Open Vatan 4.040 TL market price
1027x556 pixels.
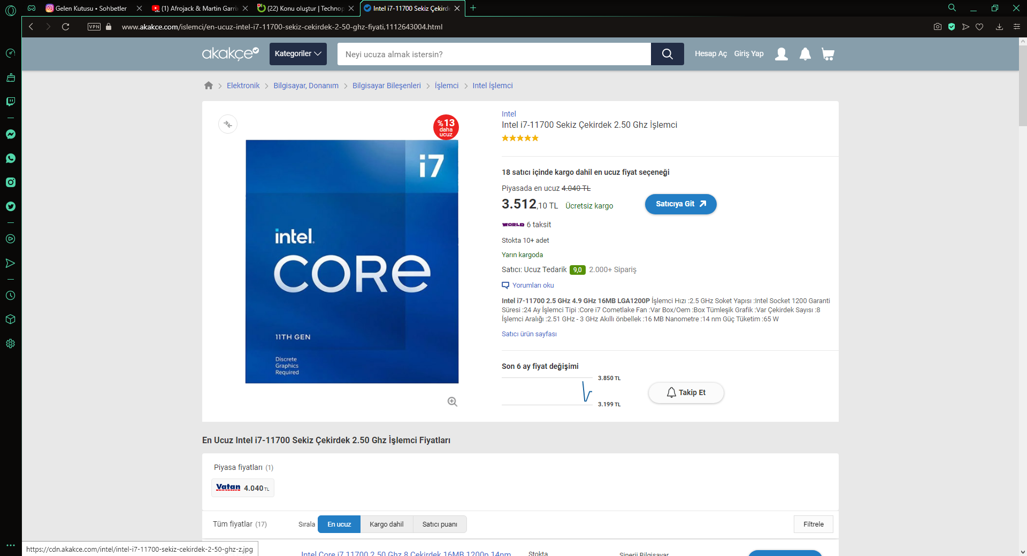point(243,488)
